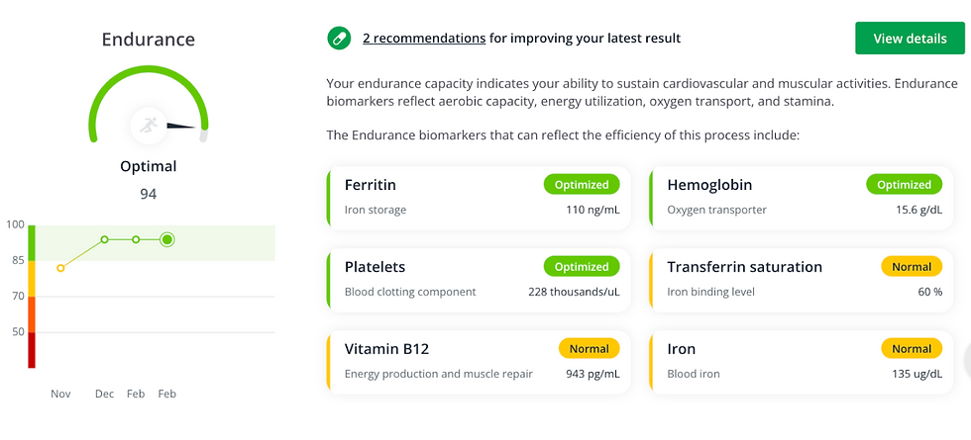
Task: Click the Optimized badge on Ferritin
Action: [582, 184]
